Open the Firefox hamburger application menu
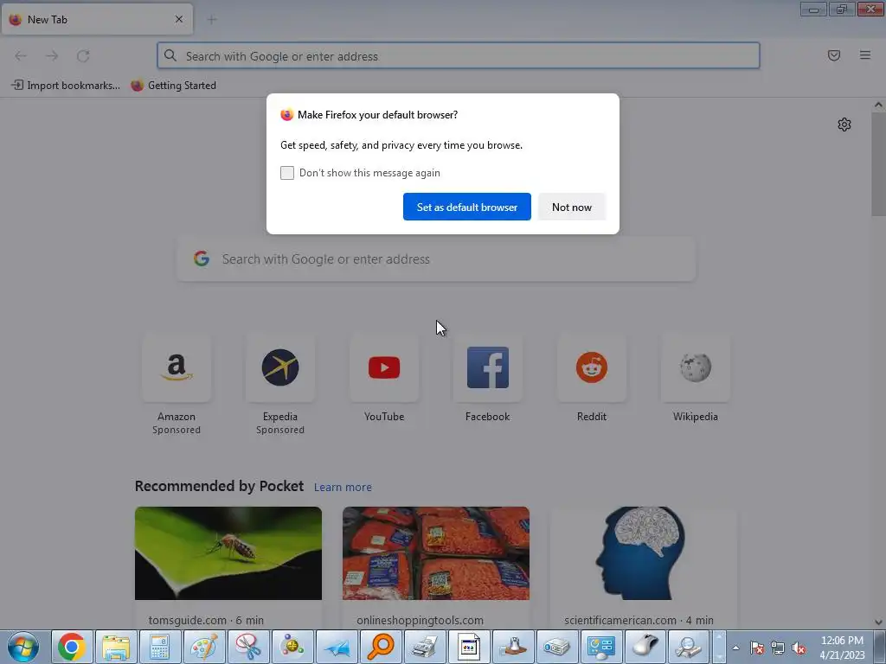Viewport: 886px width, 664px height. (865, 55)
